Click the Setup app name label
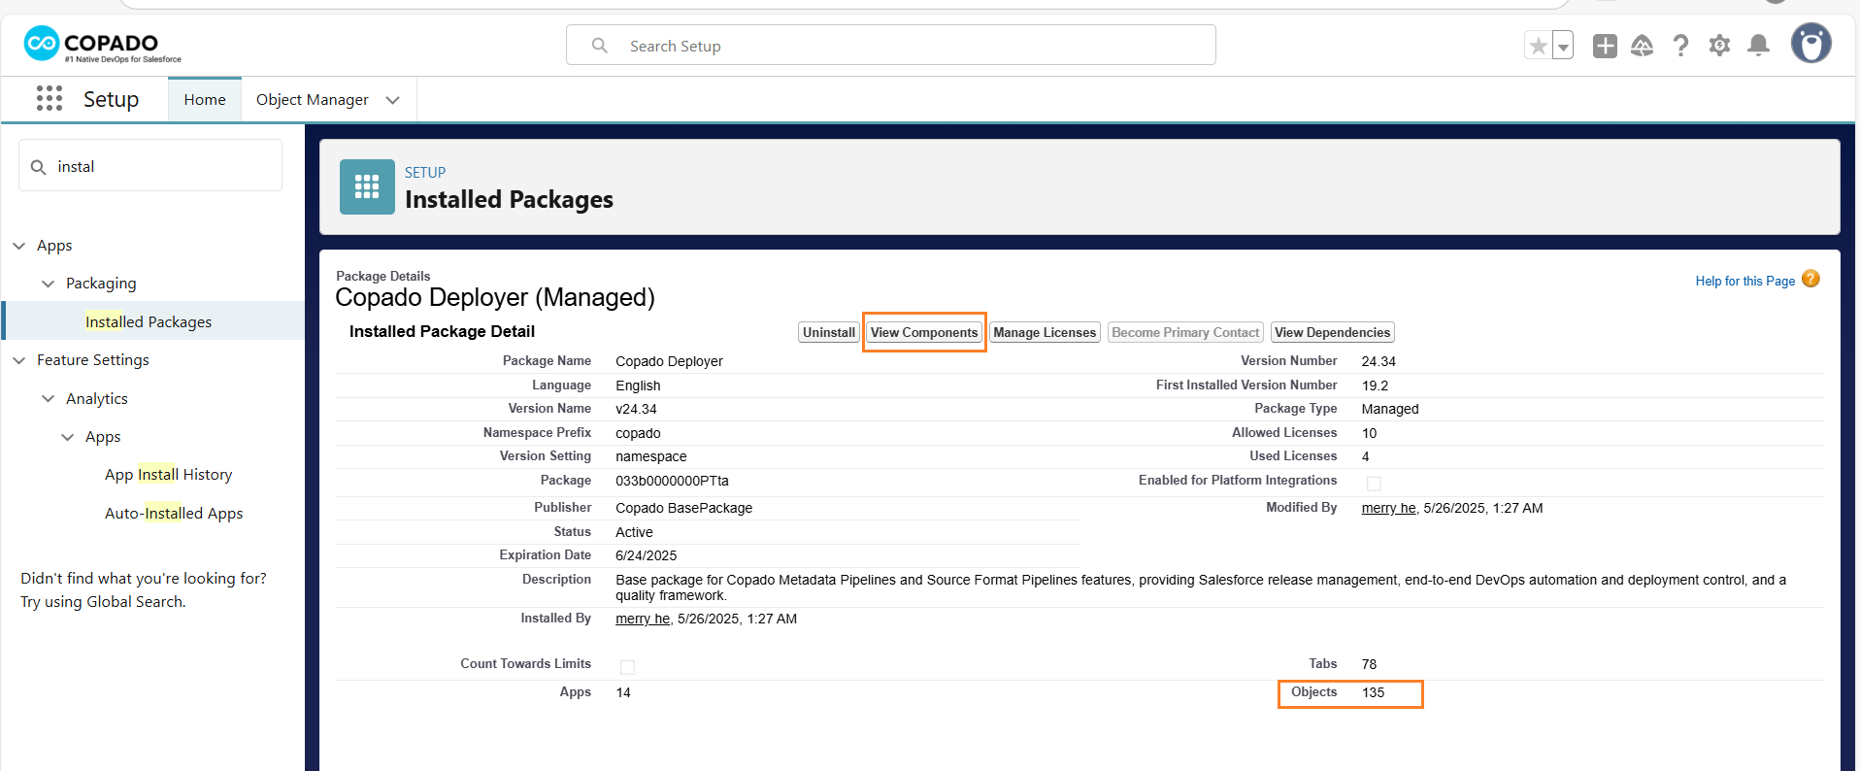The height and width of the screenshot is (771, 1860). (111, 99)
